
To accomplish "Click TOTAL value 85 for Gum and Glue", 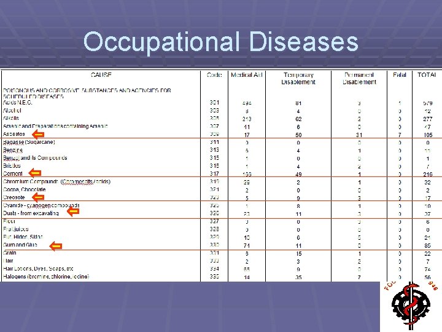I will (428, 245).
